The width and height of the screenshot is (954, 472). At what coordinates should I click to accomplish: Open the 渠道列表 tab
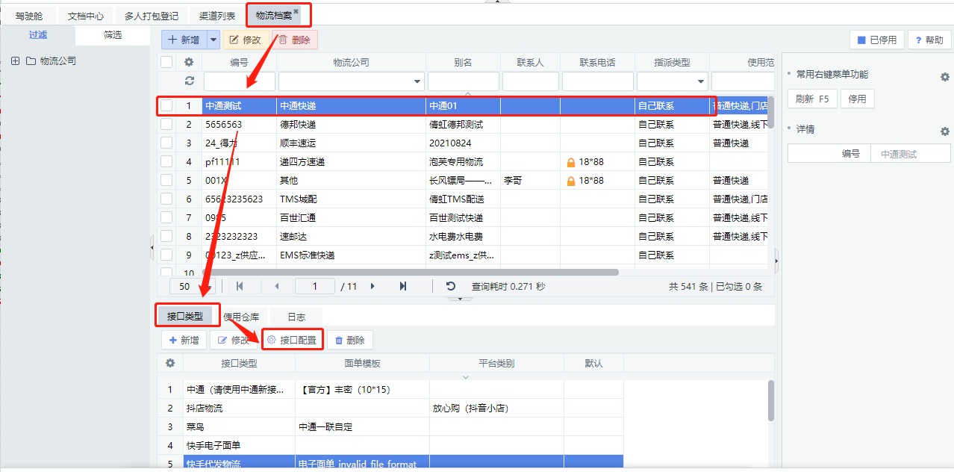[217, 16]
